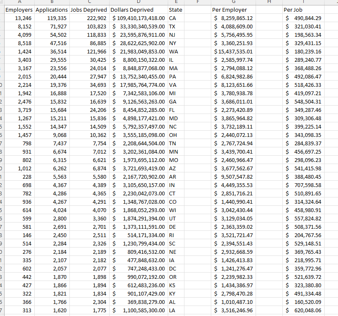Click the cell with state IL
This screenshot has width=338, height=316.
pyautogui.click(x=176, y=60)
